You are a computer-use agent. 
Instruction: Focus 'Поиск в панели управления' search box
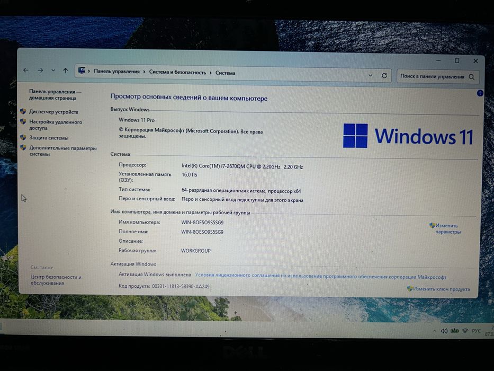tap(438, 76)
